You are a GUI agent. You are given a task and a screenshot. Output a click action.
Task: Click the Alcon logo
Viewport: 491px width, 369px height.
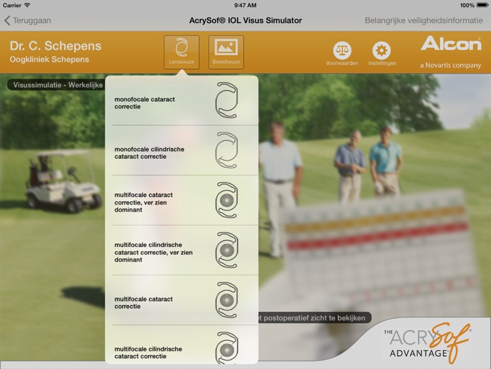(451, 43)
